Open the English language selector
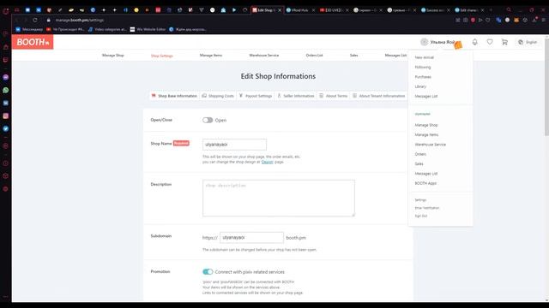Screen dimensions: 549x308 point(528,42)
